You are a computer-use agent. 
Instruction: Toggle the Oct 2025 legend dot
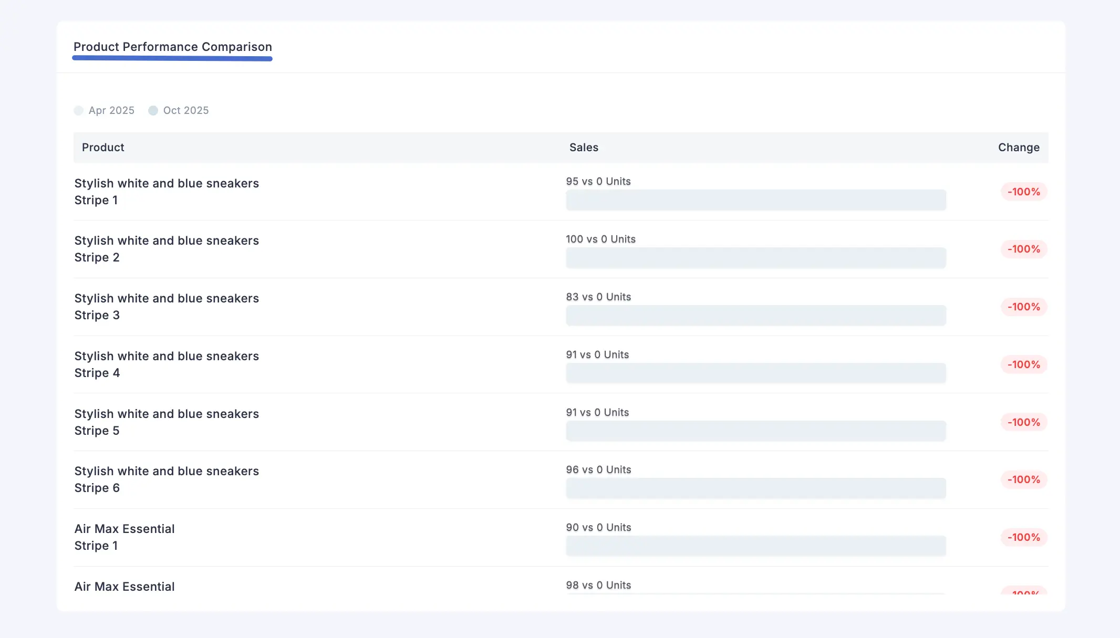(x=153, y=111)
